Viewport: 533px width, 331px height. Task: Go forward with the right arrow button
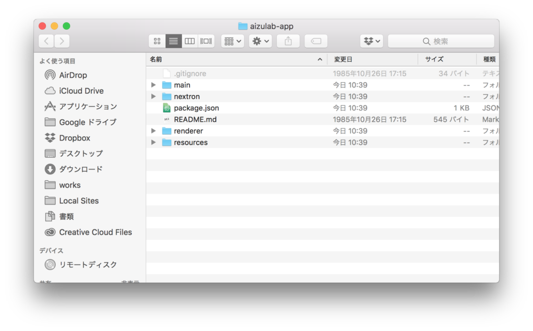[62, 41]
